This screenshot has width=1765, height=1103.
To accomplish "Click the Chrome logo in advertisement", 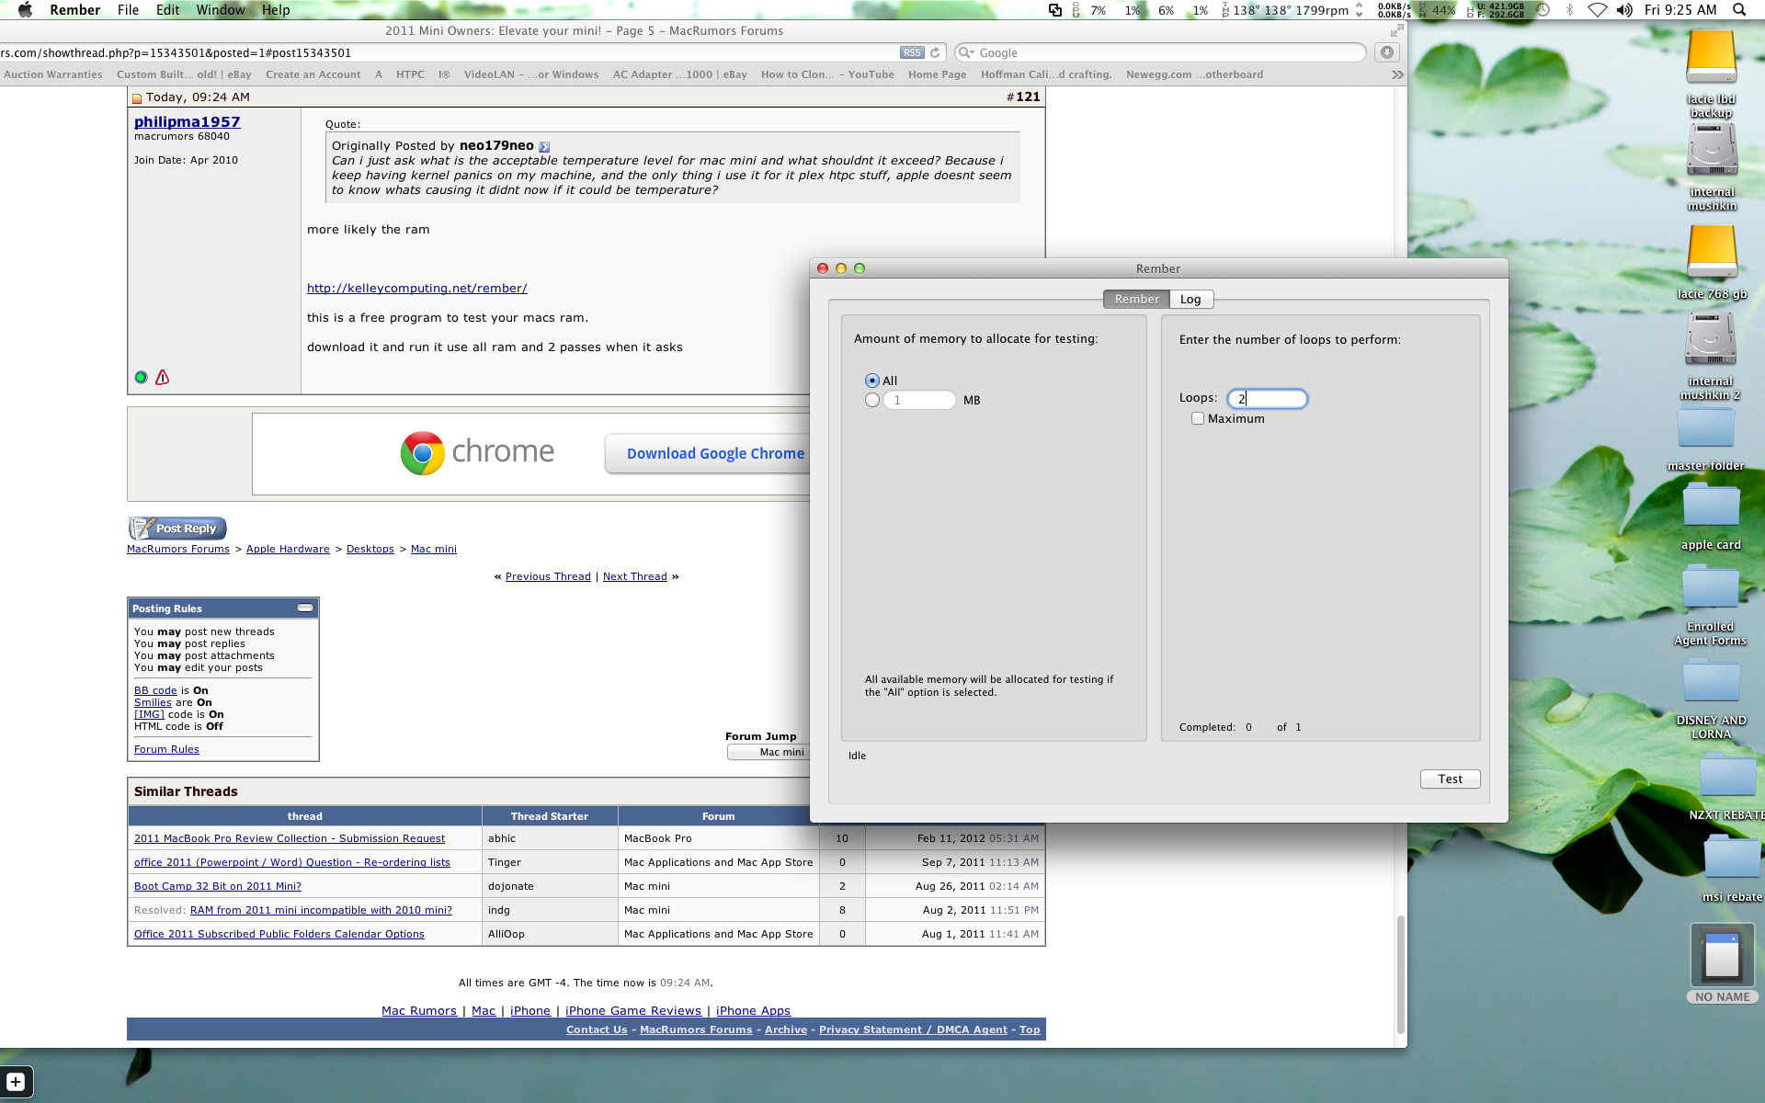I will (422, 452).
